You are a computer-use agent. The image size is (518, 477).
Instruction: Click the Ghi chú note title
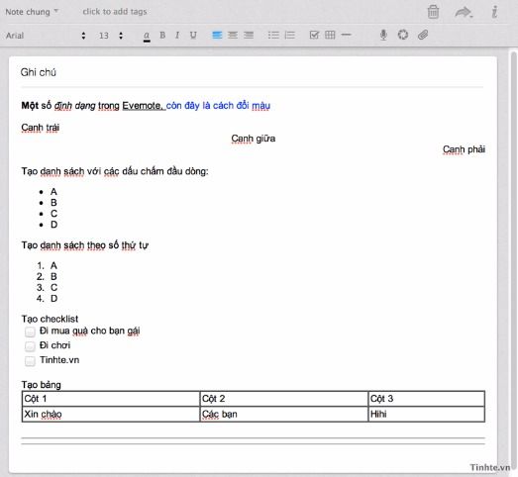pyautogui.click(x=39, y=72)
